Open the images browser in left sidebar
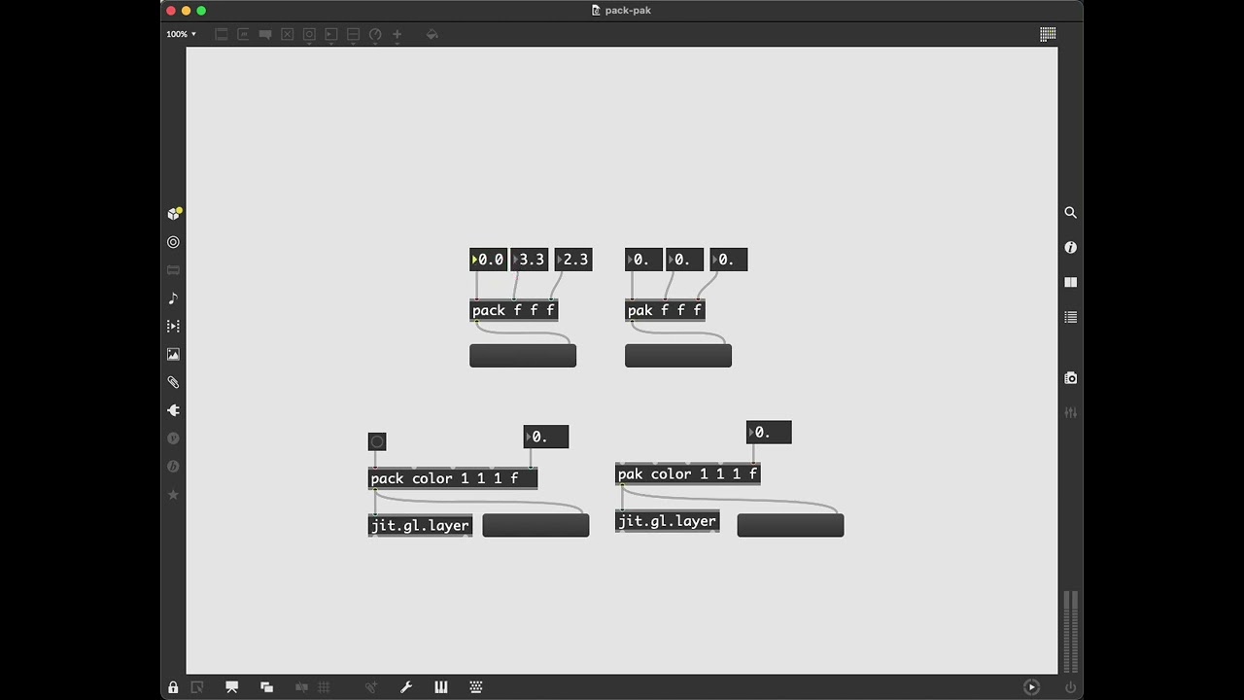Screen dimensions: 1244x700 point(174,355)
